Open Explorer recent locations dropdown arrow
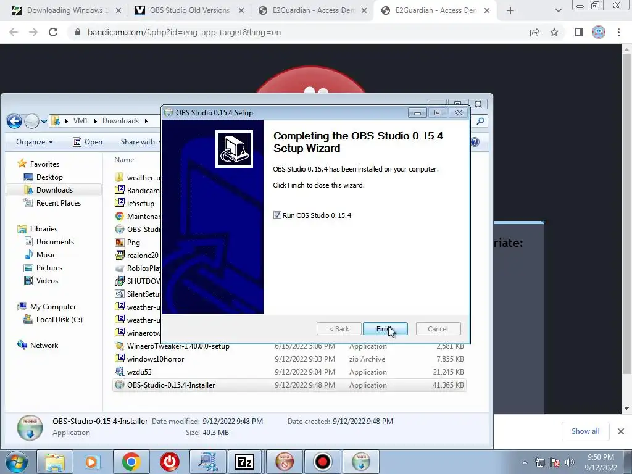Image resolution: width=632 pixels, height=474 pixels. (44, 121)
